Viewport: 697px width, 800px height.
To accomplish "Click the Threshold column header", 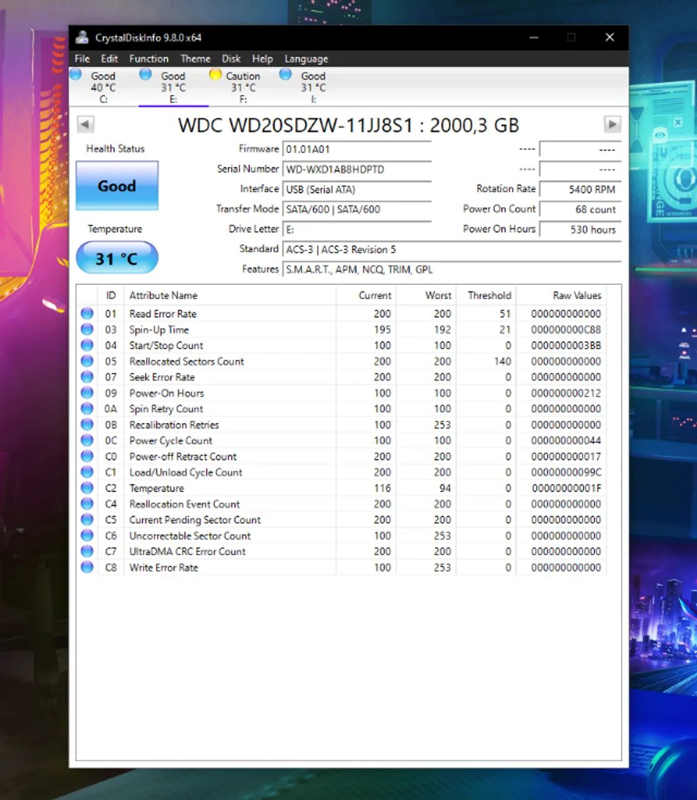I will pyautogui.click(x=485, y=295).
